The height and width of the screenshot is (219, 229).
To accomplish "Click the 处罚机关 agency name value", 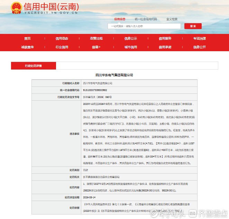I will tap(101, 177).
